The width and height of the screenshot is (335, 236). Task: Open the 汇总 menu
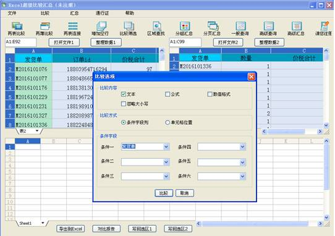[x=74, y=13]
